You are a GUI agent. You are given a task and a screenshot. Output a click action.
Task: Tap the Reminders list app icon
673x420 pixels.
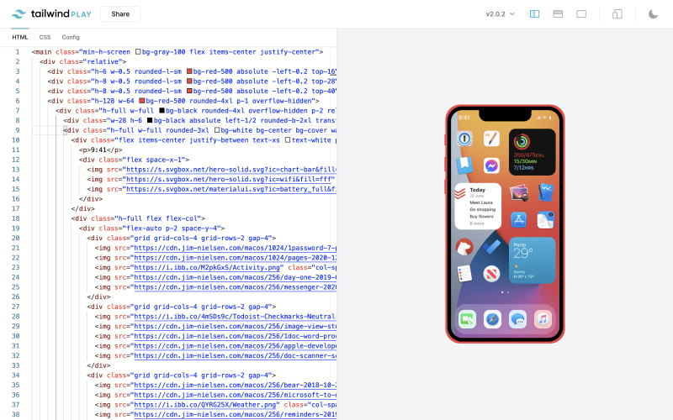(x=464, y=275)
